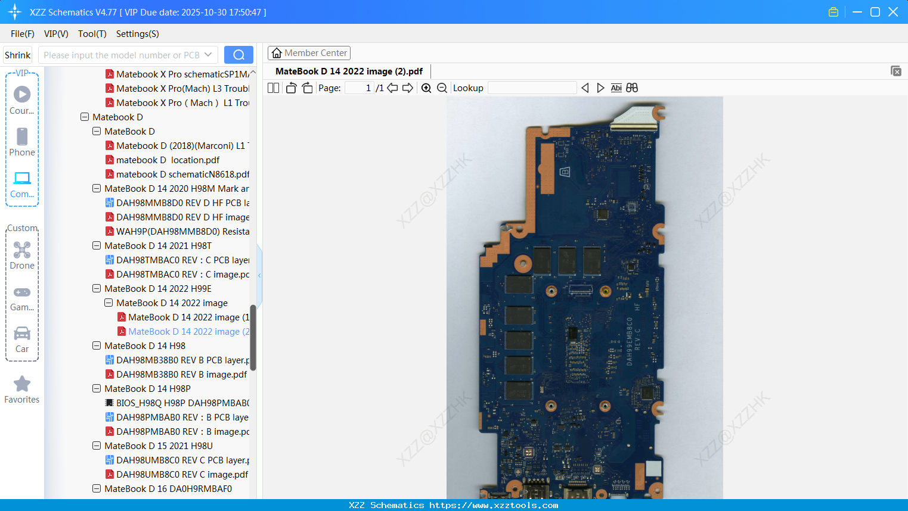This screenshot has width=908, height=511.
Task: Open WAH9P(DAH98MMB8D0) Resistance file
Action: [x=177, y=232]
